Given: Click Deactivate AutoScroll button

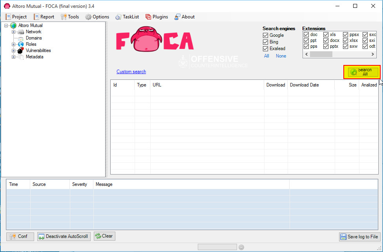Looking at the screenshot, I should coord(64,236).
